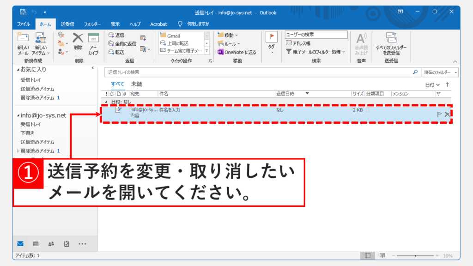Screen dimensions: 473x266
Task: Open the Send/Receive (送受信) ribbon tab
Action: pos(68,24)
